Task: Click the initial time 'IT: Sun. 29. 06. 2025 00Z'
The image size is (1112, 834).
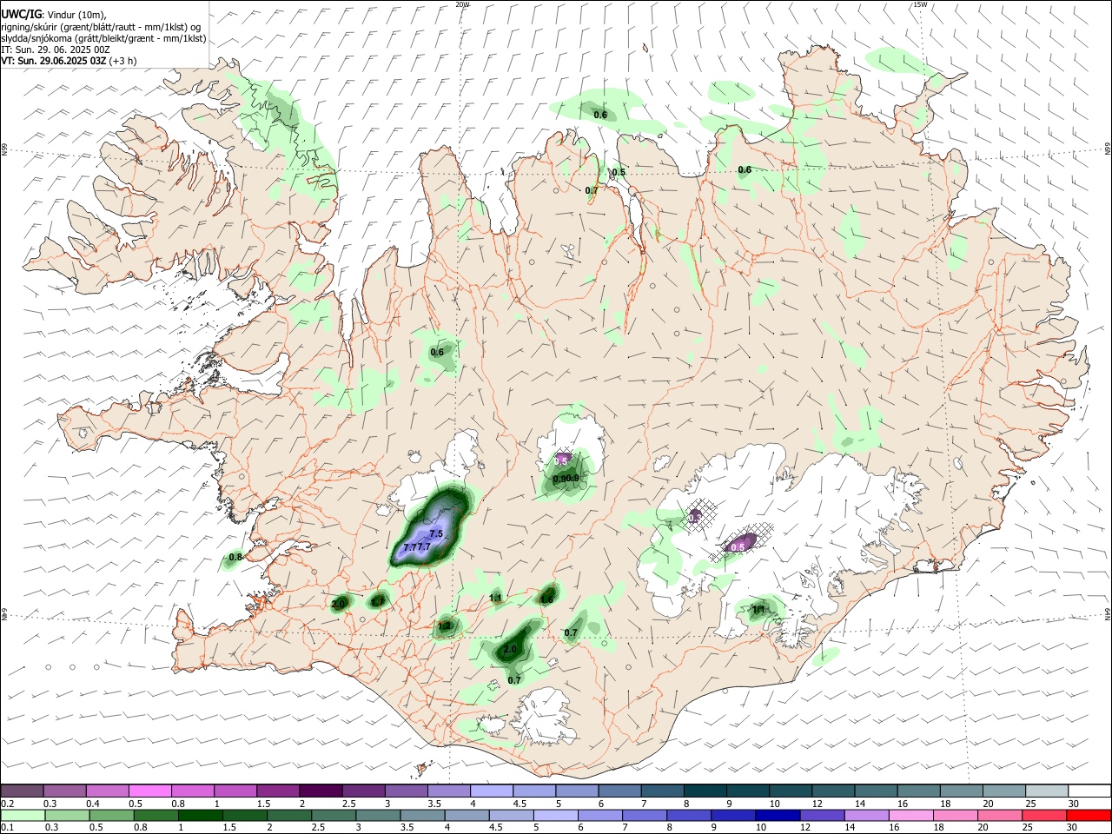Action: (56, 50)
